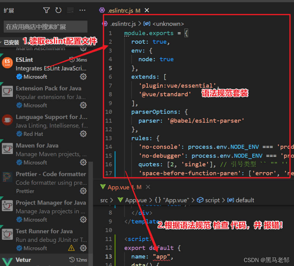The image size is (294, 266).
Task: Click Test Runner for Java warning icon
Action: point(71,248)
